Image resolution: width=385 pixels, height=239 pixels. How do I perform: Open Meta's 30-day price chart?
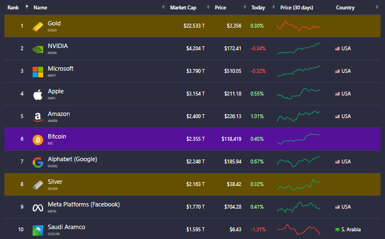click(x=299, y=207)
